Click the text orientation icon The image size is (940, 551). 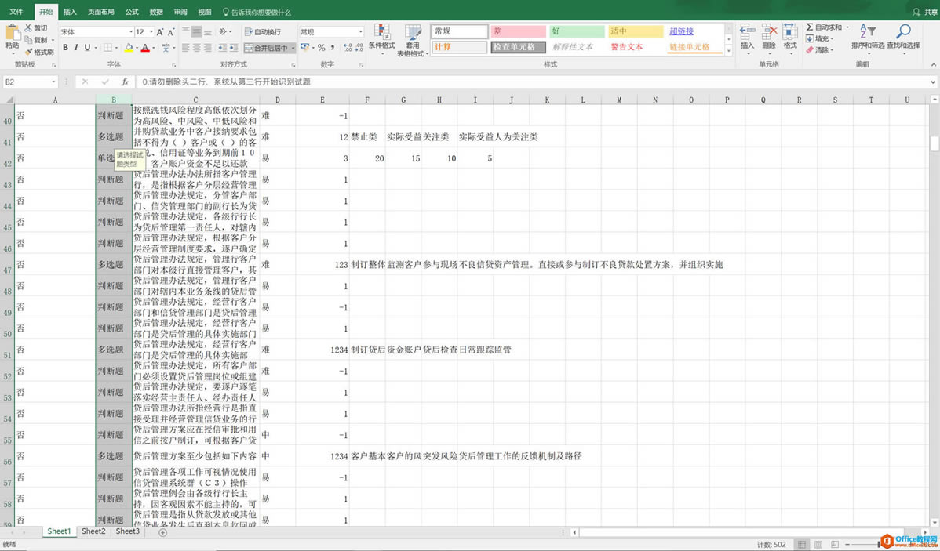click(x=223, y=31)
